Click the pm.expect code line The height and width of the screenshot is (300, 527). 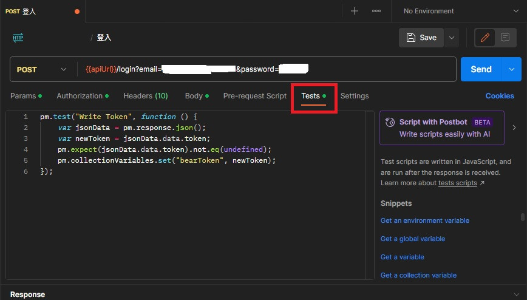[x=164, y=149]
